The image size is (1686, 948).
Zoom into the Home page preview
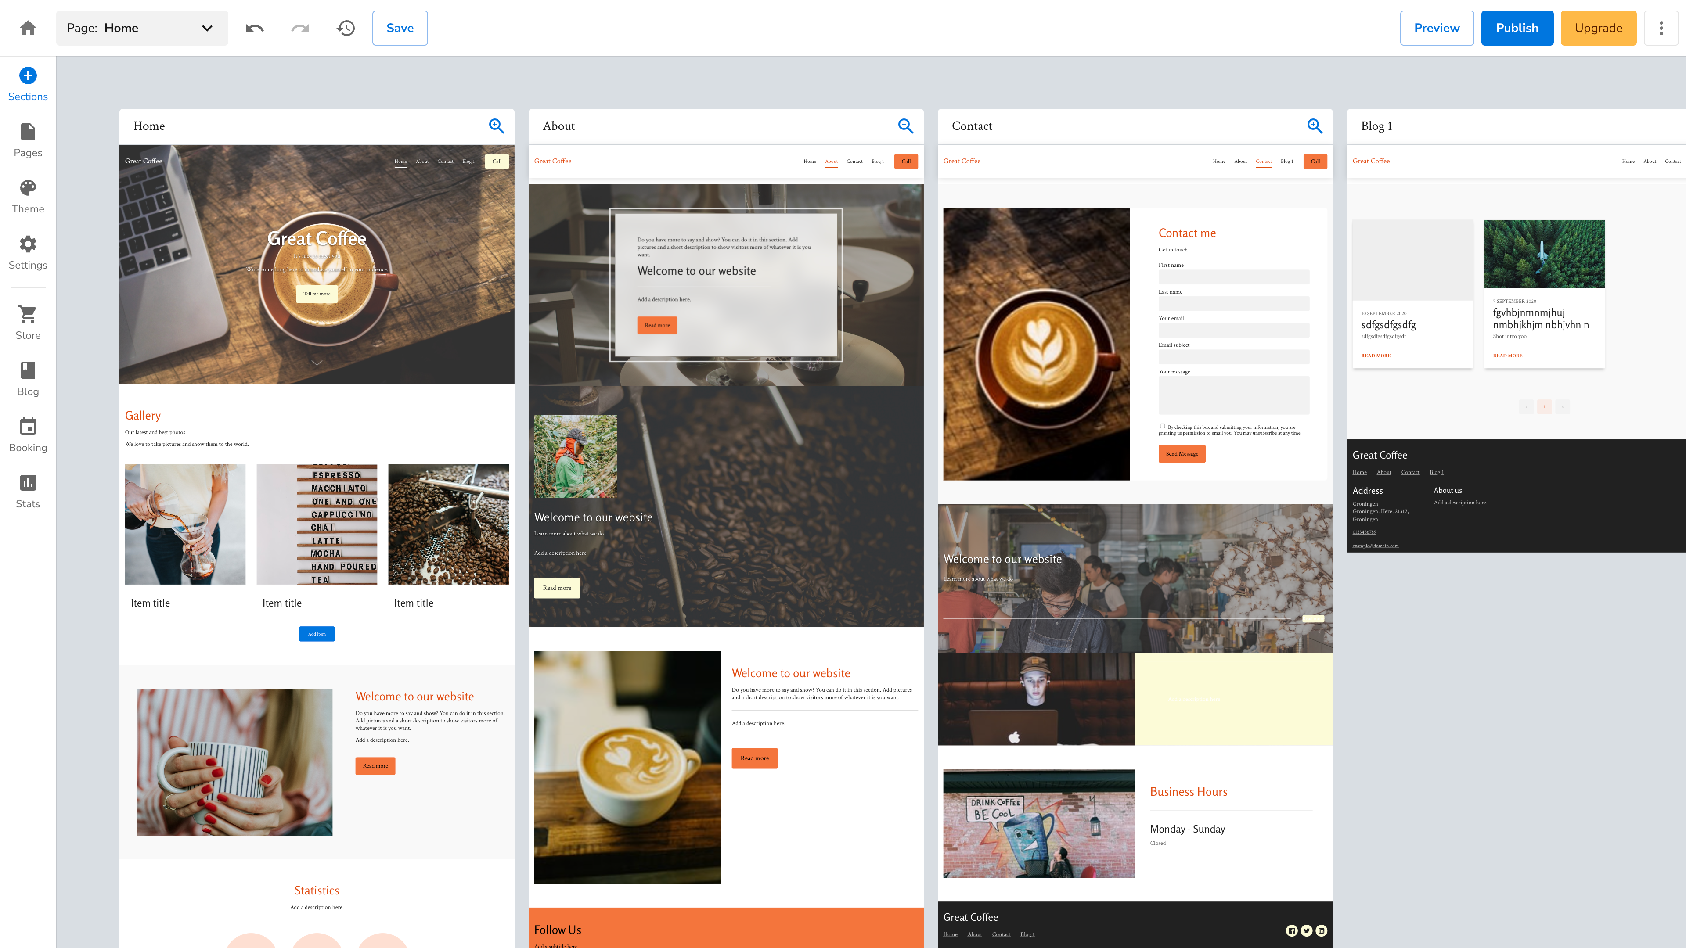497,126
